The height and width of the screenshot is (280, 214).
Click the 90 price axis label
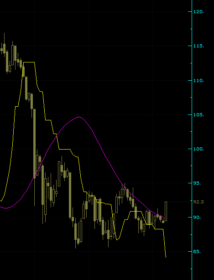[x=197, y=218]
